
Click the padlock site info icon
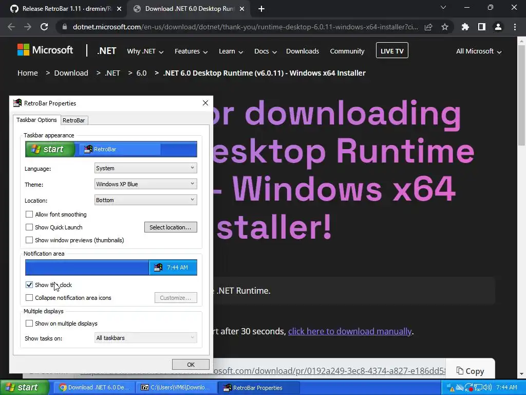coord(64,27)
